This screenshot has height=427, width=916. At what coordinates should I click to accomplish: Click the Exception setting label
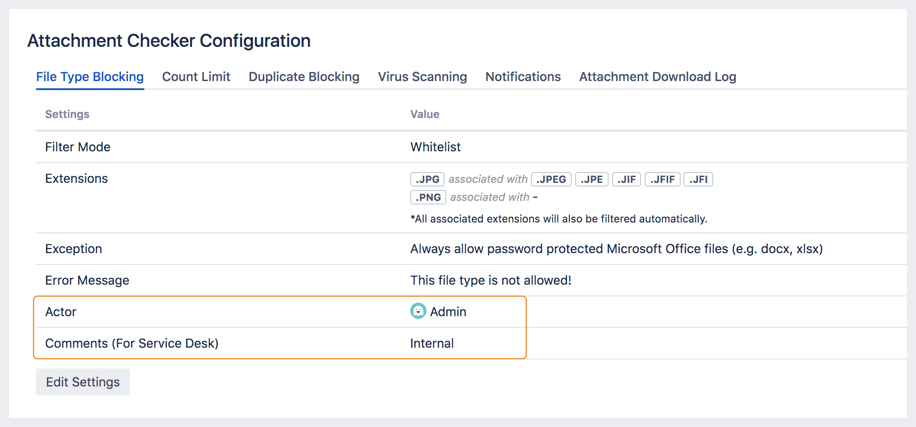click(73, 248)
